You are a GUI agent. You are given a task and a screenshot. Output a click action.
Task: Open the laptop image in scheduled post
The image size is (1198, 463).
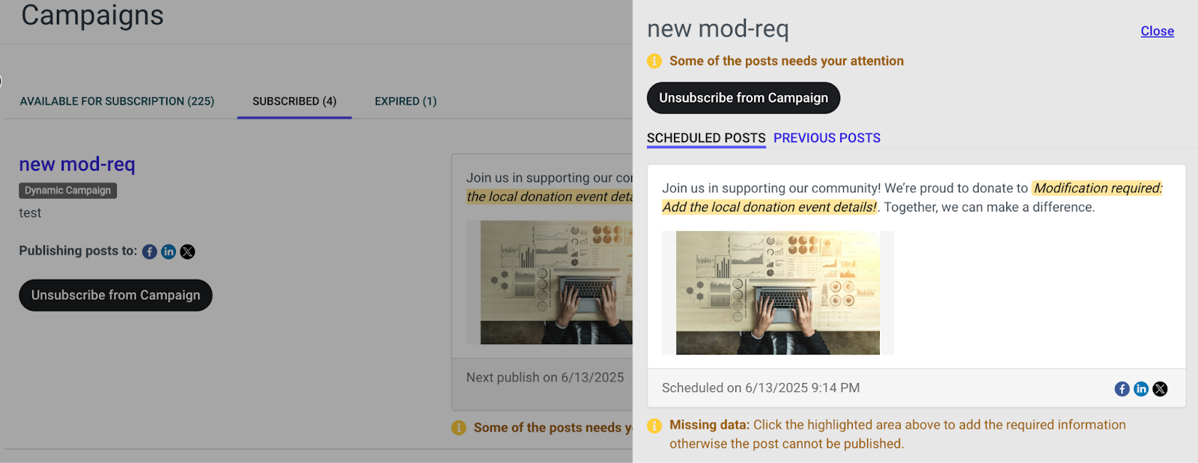point(778,292)
